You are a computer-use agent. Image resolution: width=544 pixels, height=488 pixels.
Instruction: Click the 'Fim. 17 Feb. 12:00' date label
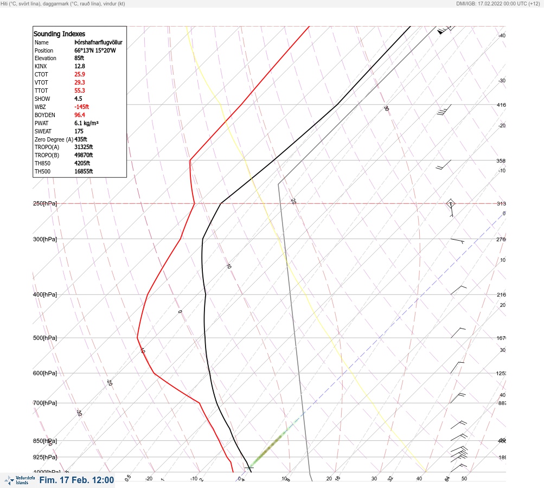(76, 480)
